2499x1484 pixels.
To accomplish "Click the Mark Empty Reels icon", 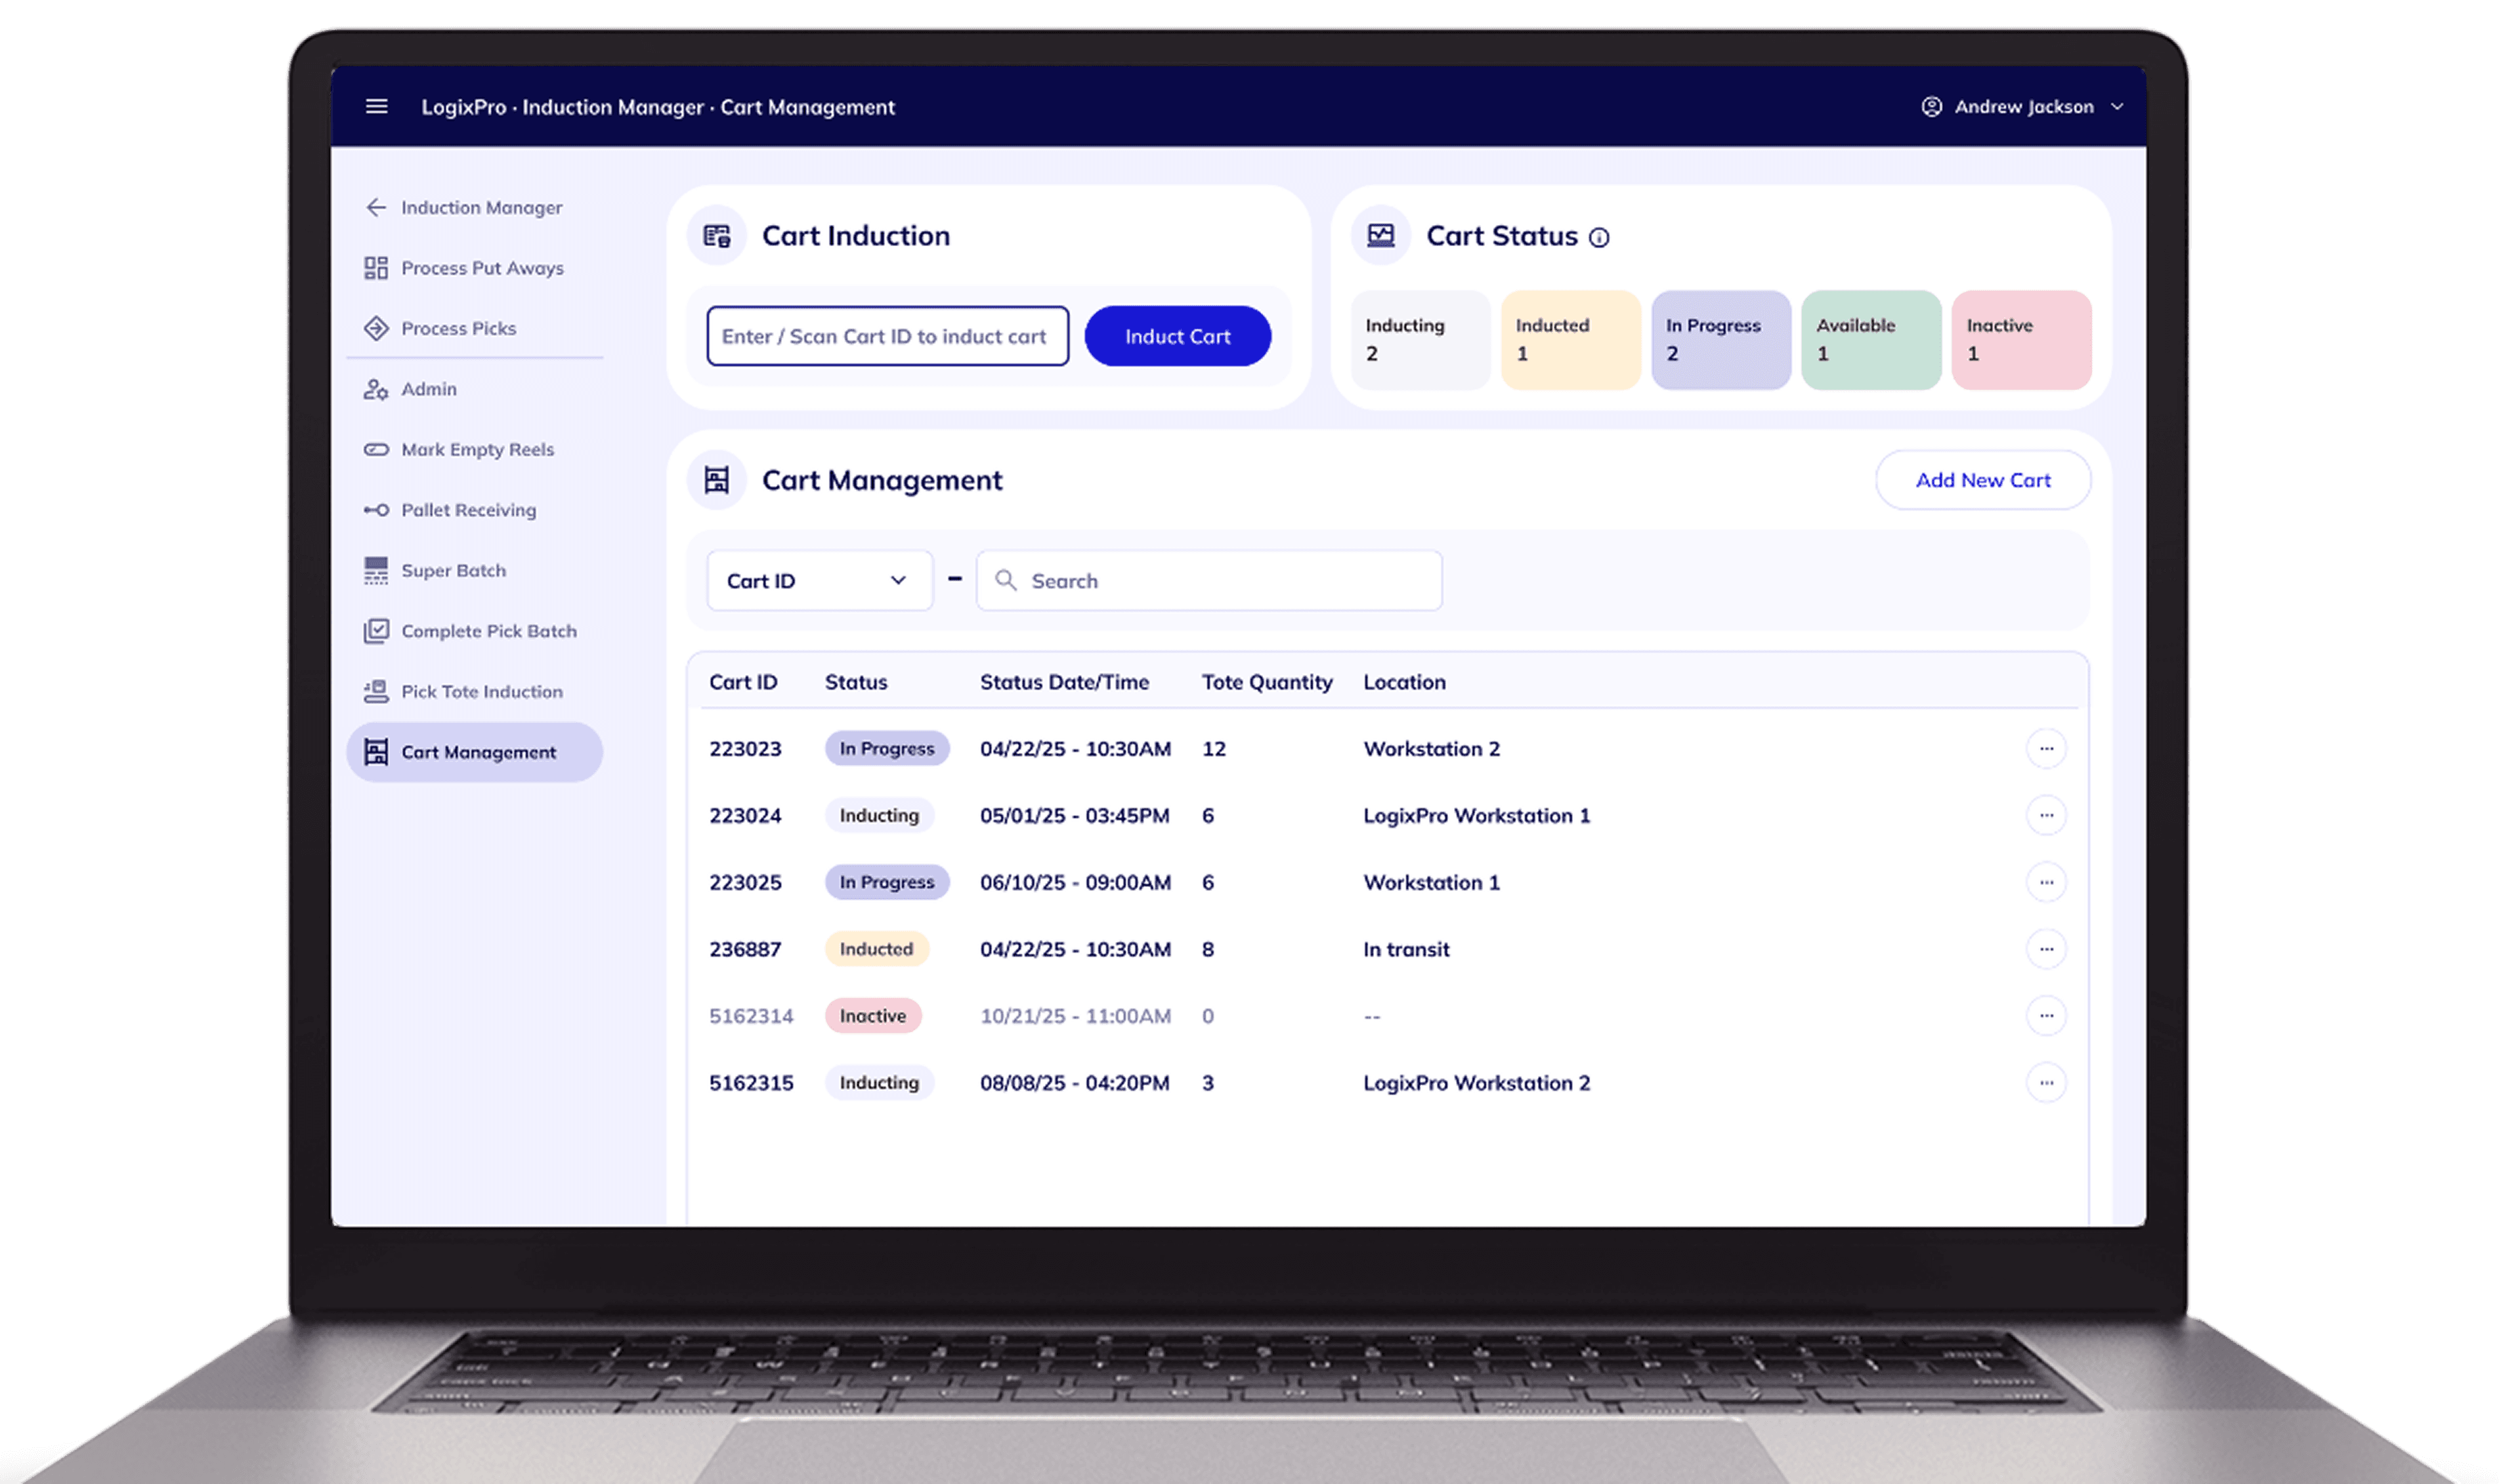I will pyautogui.click(x=376, y=449).
